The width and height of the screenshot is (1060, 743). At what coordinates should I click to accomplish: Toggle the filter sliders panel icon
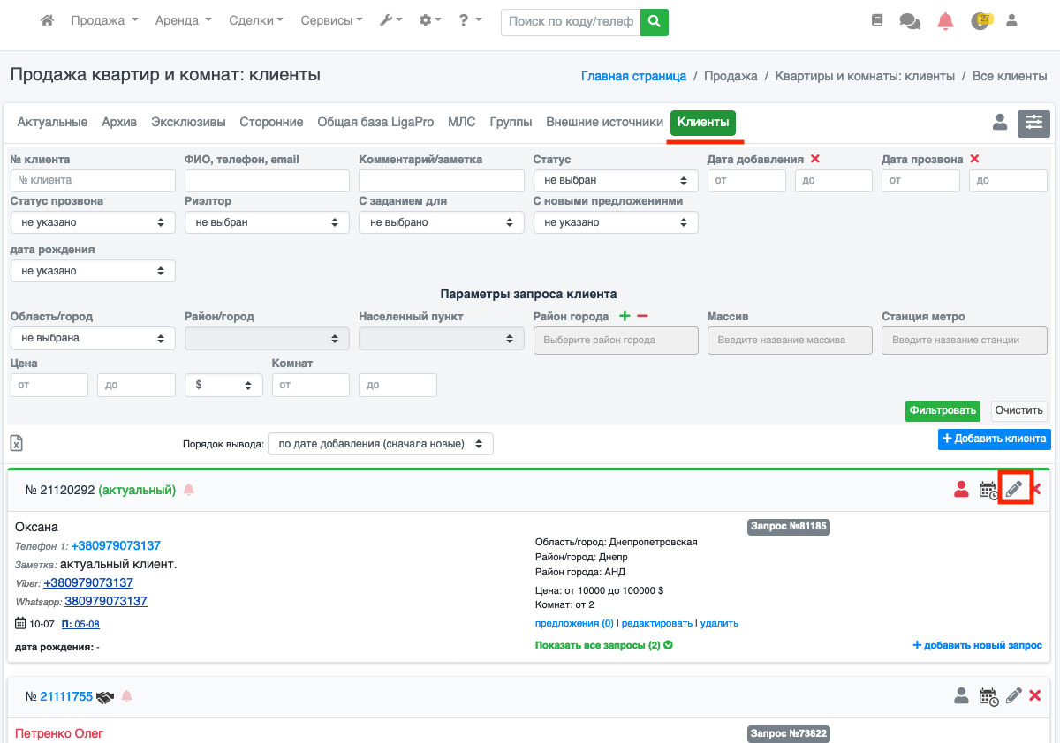tap(1033, 124)
